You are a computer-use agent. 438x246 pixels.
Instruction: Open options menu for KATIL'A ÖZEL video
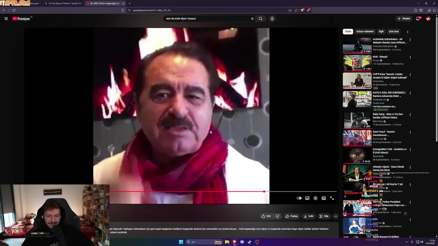pyautogui.click(x=410, y=93)
